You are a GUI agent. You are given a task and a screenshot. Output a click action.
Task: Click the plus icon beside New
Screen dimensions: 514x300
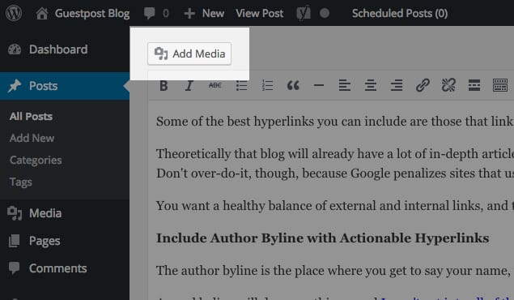tap(189, 14)
